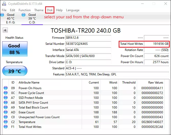Select the Unexpected Power Loss Count name

(39, 117)
